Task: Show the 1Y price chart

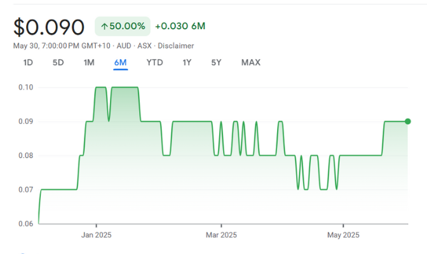Action: coord(187,63)
